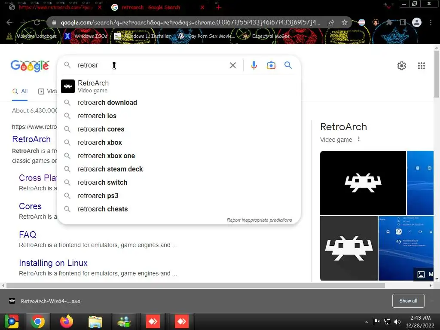Open search by image camera icon
Viewport: 440px width, 330px height.
point(271,65)
